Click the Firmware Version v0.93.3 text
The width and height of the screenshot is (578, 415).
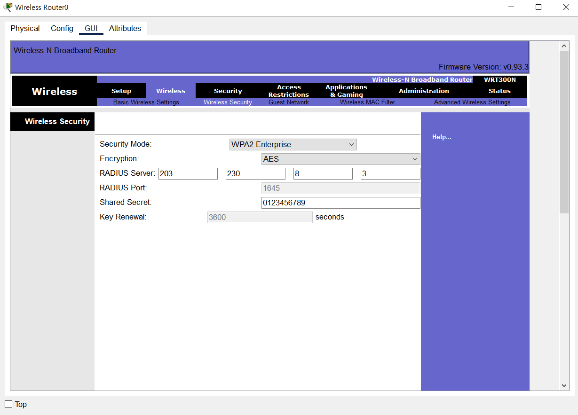click(483, 67)
